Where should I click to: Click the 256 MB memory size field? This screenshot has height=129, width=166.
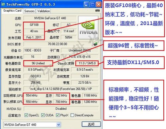click(36, 83)
